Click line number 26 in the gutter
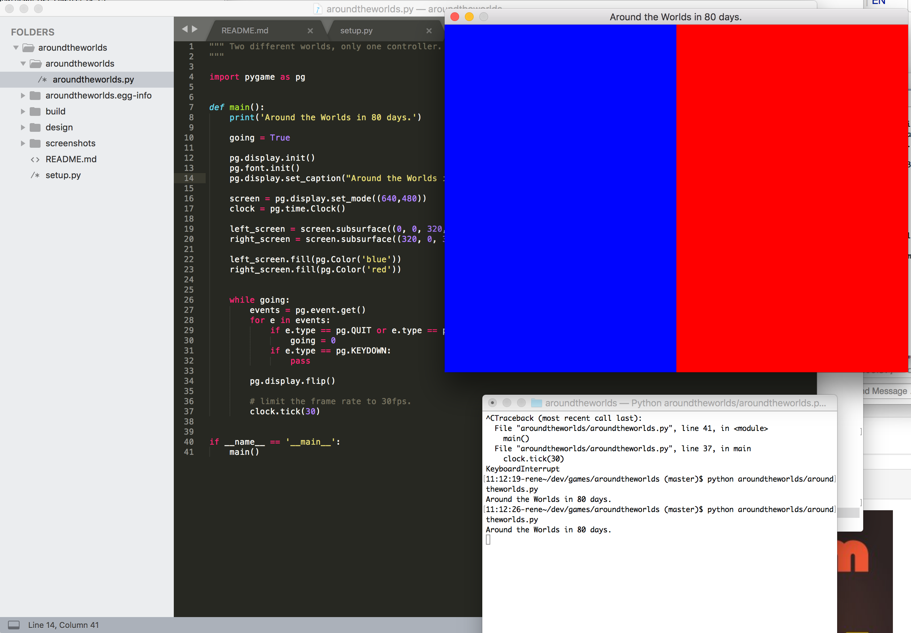This screenshot has width=911, height=633. tap(189, 300)
